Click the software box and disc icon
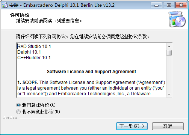This screenshot has height=135, width=189. click(x=177, y=19)
